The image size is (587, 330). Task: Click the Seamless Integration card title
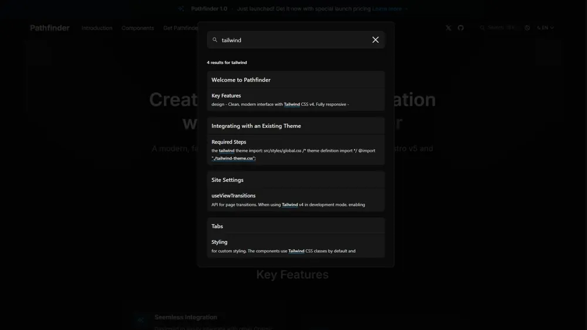[x=185, y=317]
